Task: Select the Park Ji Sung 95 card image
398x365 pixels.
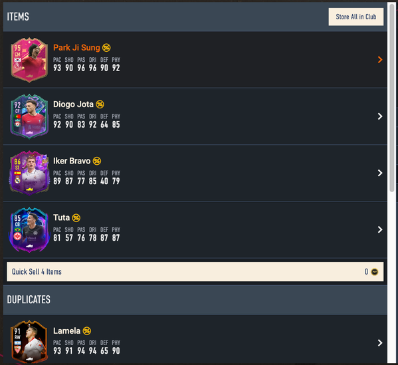Action: tap(29, 61)
